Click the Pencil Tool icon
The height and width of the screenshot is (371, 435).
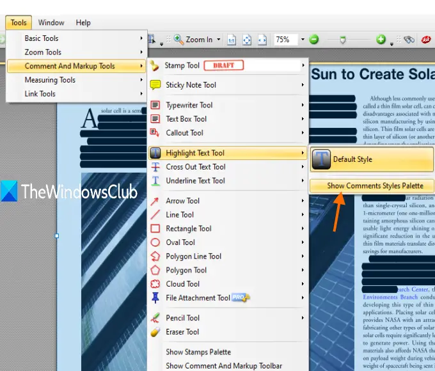tap(155, 318)
